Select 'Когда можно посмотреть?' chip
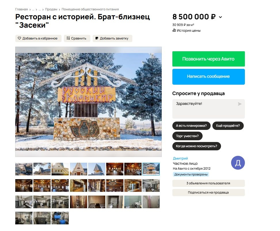 pyautogui.click(x=197, y=146)
